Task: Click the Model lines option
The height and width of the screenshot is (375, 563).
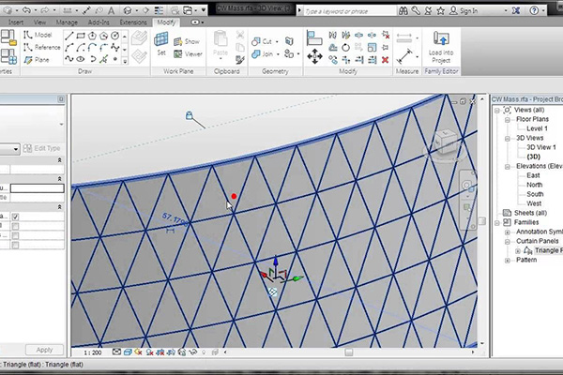Action: click(x=38, y=35)
